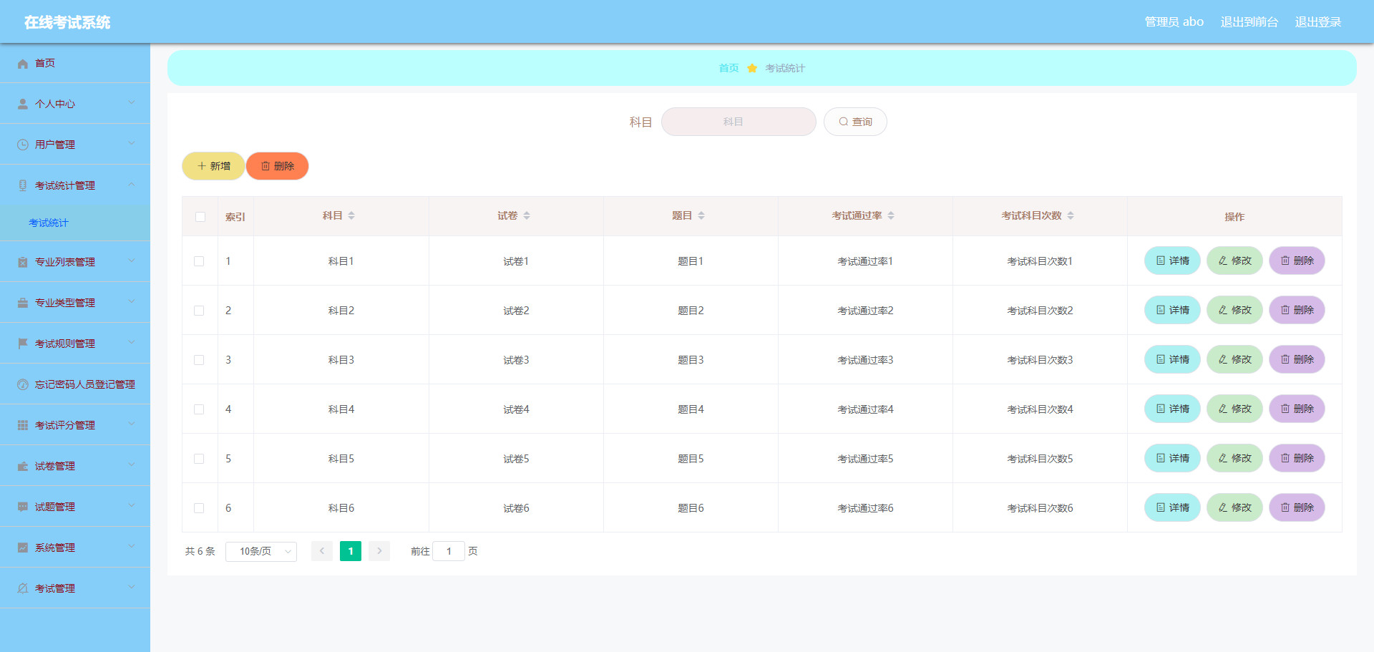Click the orange 删除 batch button

[278, 166]
